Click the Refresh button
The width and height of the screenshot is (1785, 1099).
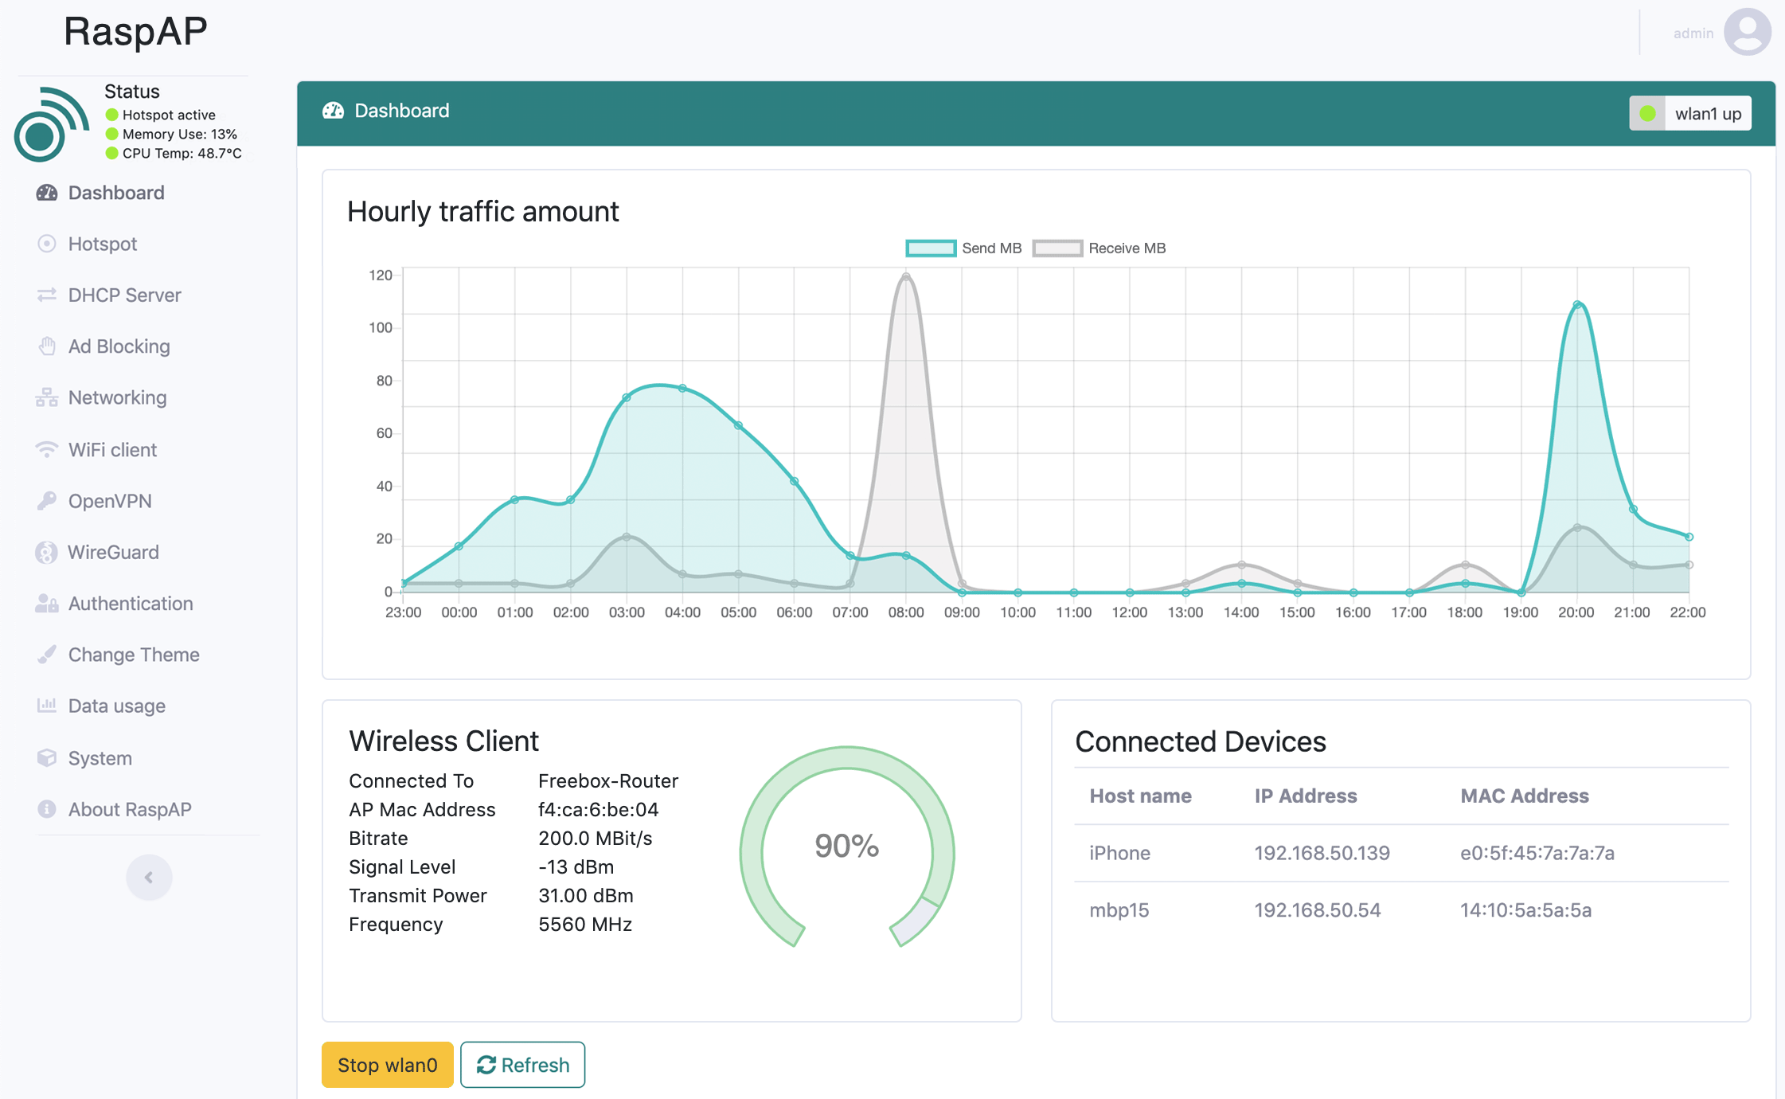click(522, 1065)
